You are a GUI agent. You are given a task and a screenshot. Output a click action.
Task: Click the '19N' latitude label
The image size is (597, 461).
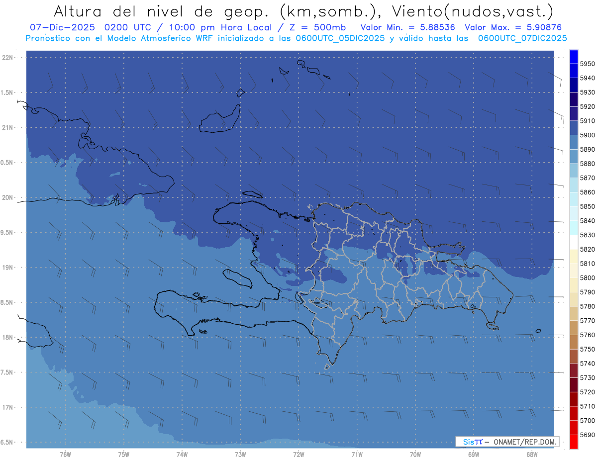7,268
